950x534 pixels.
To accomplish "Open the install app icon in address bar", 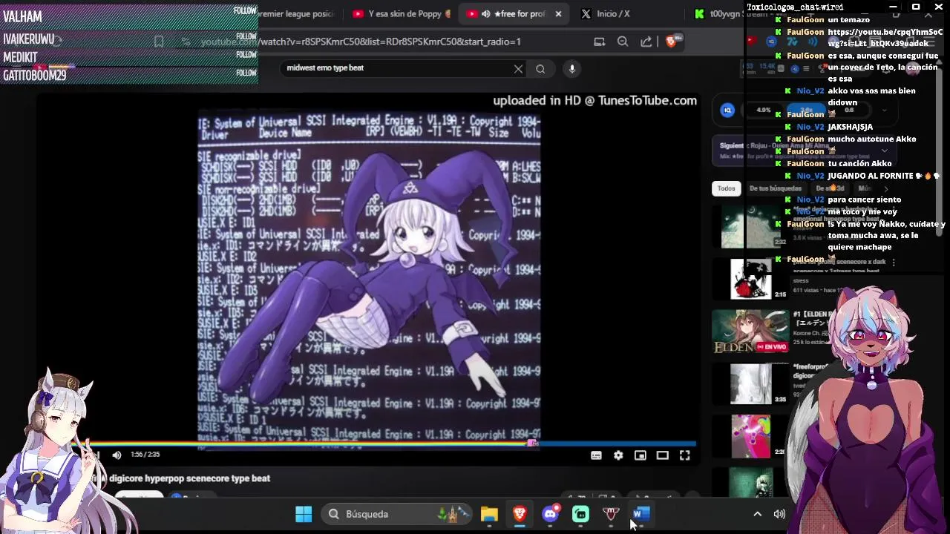I will click(x=600, y=42).
